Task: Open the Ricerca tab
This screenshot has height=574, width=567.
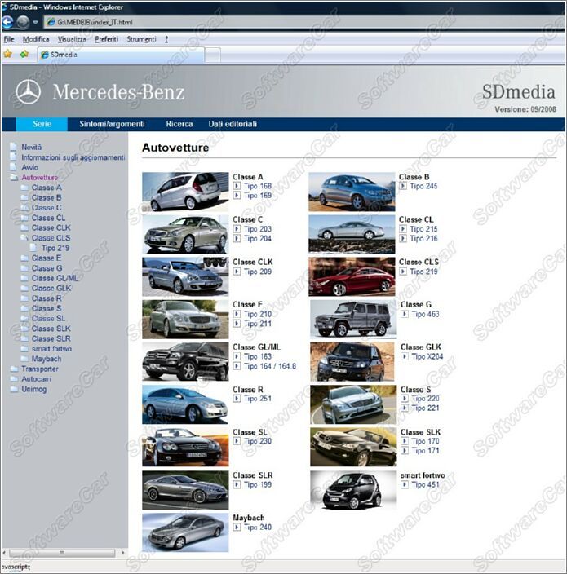Action: [x=179, y=124]
